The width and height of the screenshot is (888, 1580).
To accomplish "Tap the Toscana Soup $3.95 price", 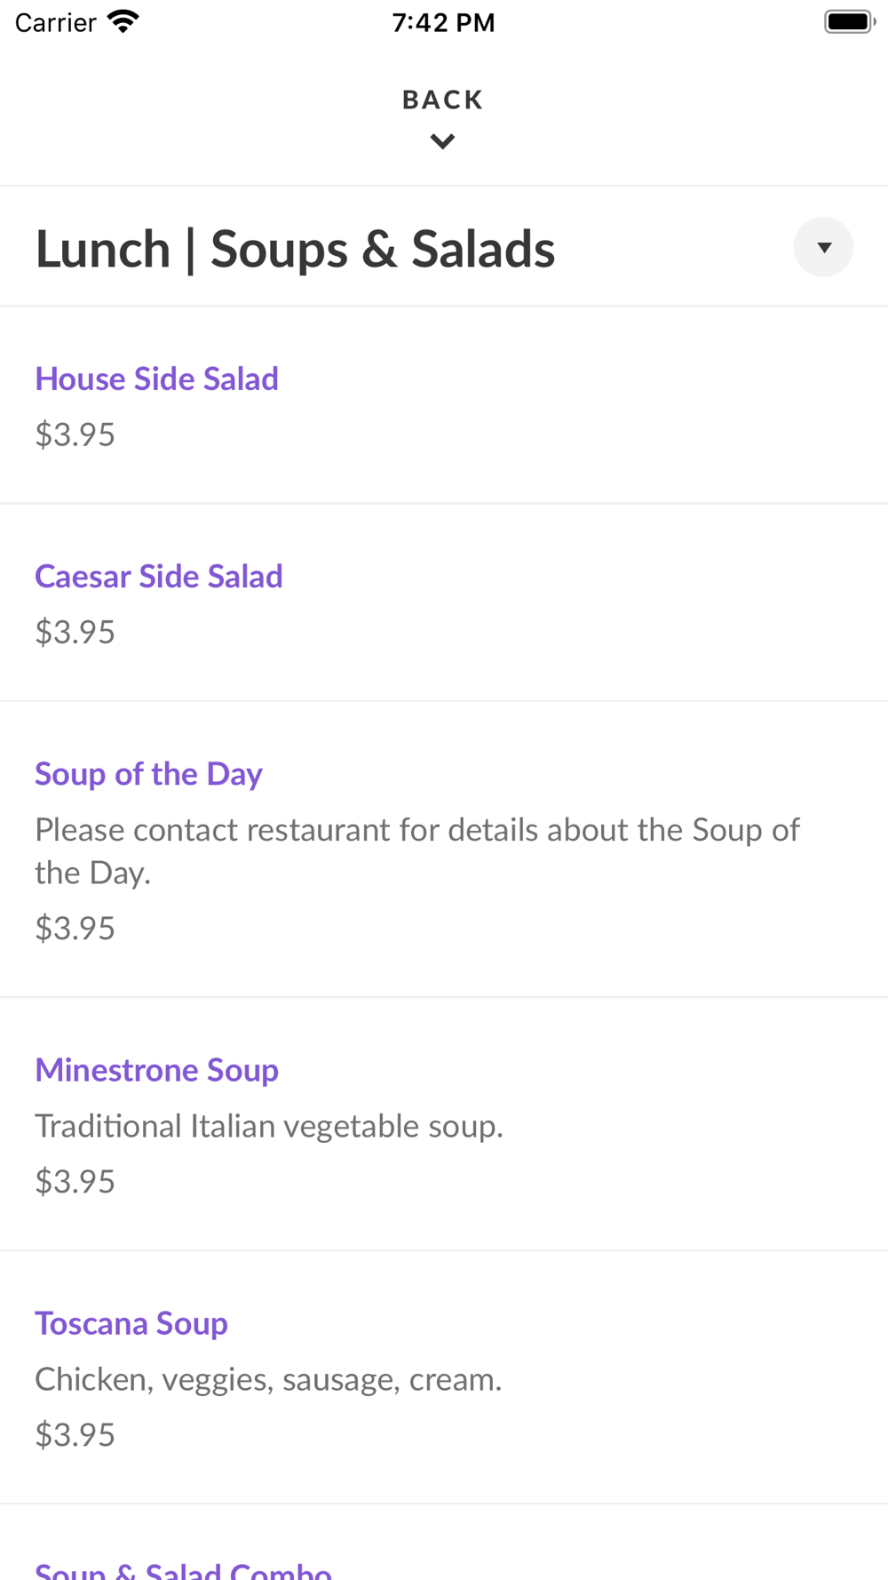I will click(75, 1434).
